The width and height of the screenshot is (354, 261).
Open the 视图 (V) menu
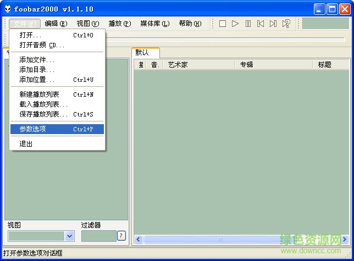(87, 24)
